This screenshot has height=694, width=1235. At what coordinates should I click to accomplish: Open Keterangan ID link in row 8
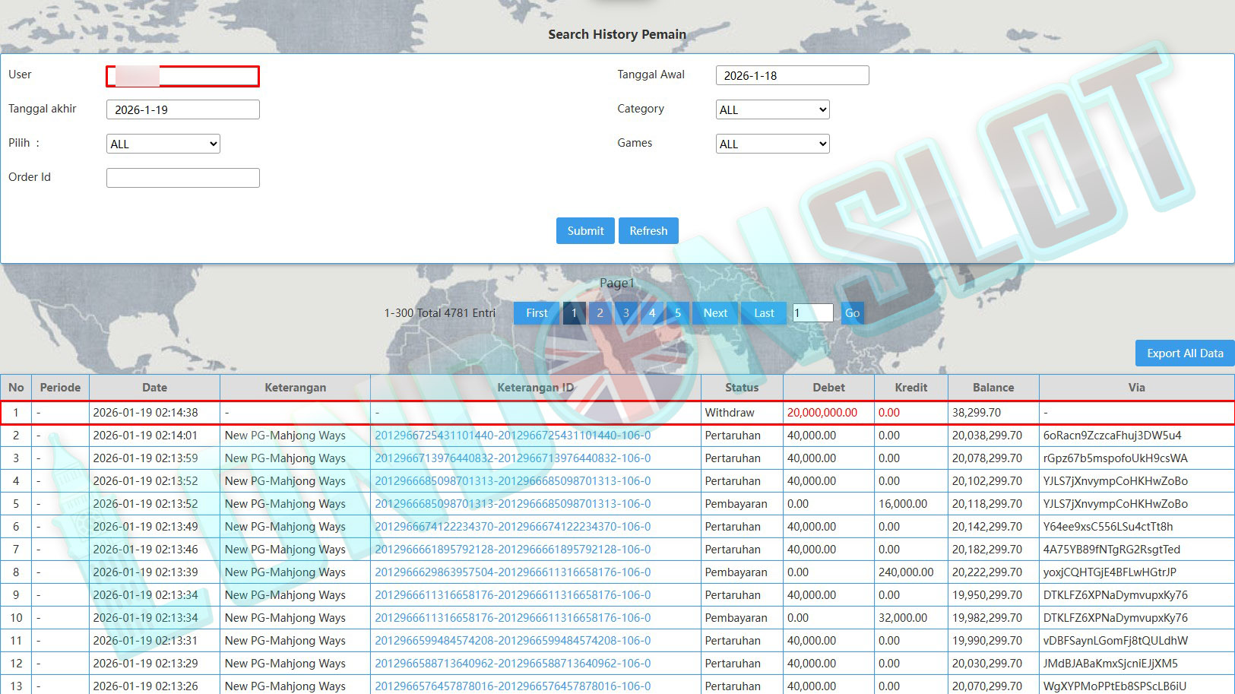tap(512, 572)
